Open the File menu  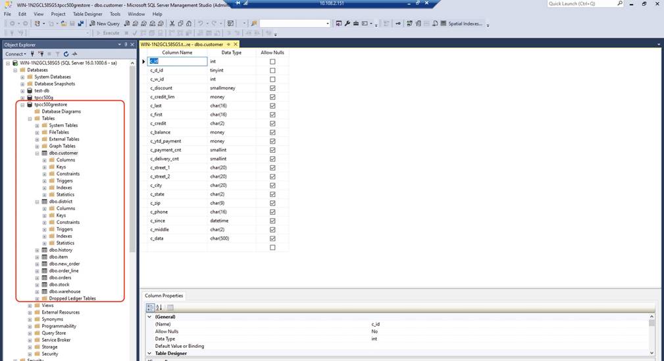tap(8, 14)
